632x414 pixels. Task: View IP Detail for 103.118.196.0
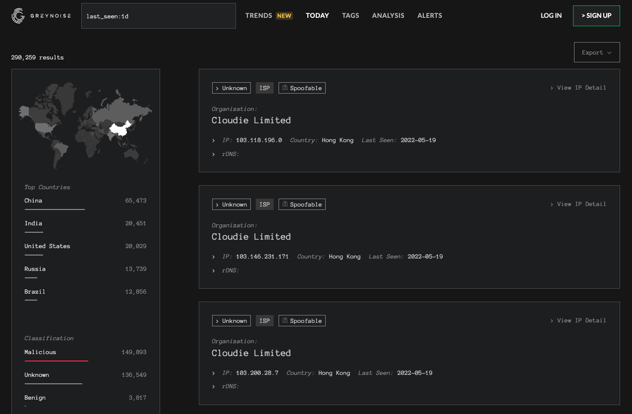(578, 88)
